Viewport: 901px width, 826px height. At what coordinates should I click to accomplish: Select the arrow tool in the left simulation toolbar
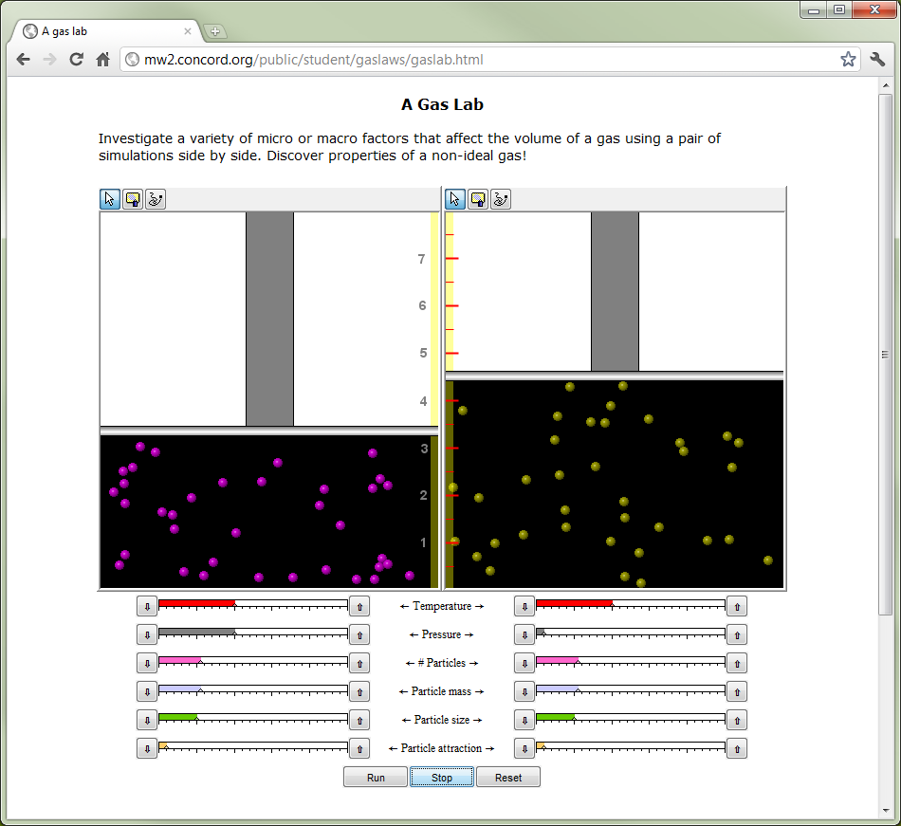[110, 199]
